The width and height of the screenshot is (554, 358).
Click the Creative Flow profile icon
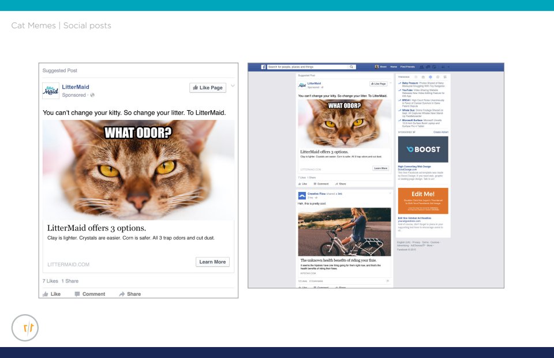301,195
